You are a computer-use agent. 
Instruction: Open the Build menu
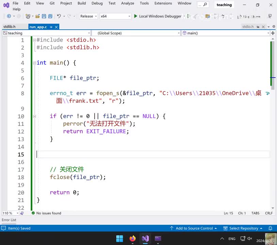point(82,3)
